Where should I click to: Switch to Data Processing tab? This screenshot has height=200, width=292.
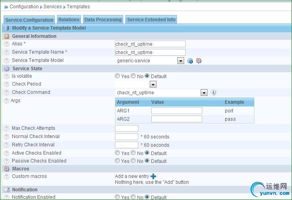103,19
